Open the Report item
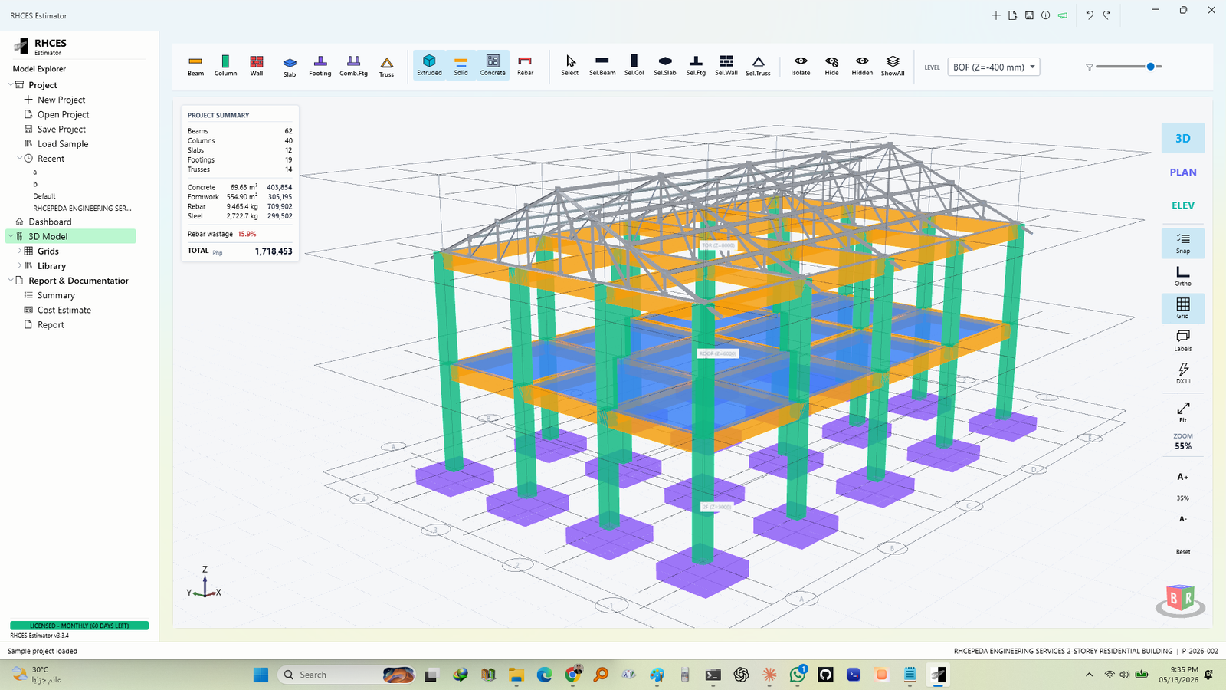1226x690 pixels. pyautogui.click(x=51, y=325)
